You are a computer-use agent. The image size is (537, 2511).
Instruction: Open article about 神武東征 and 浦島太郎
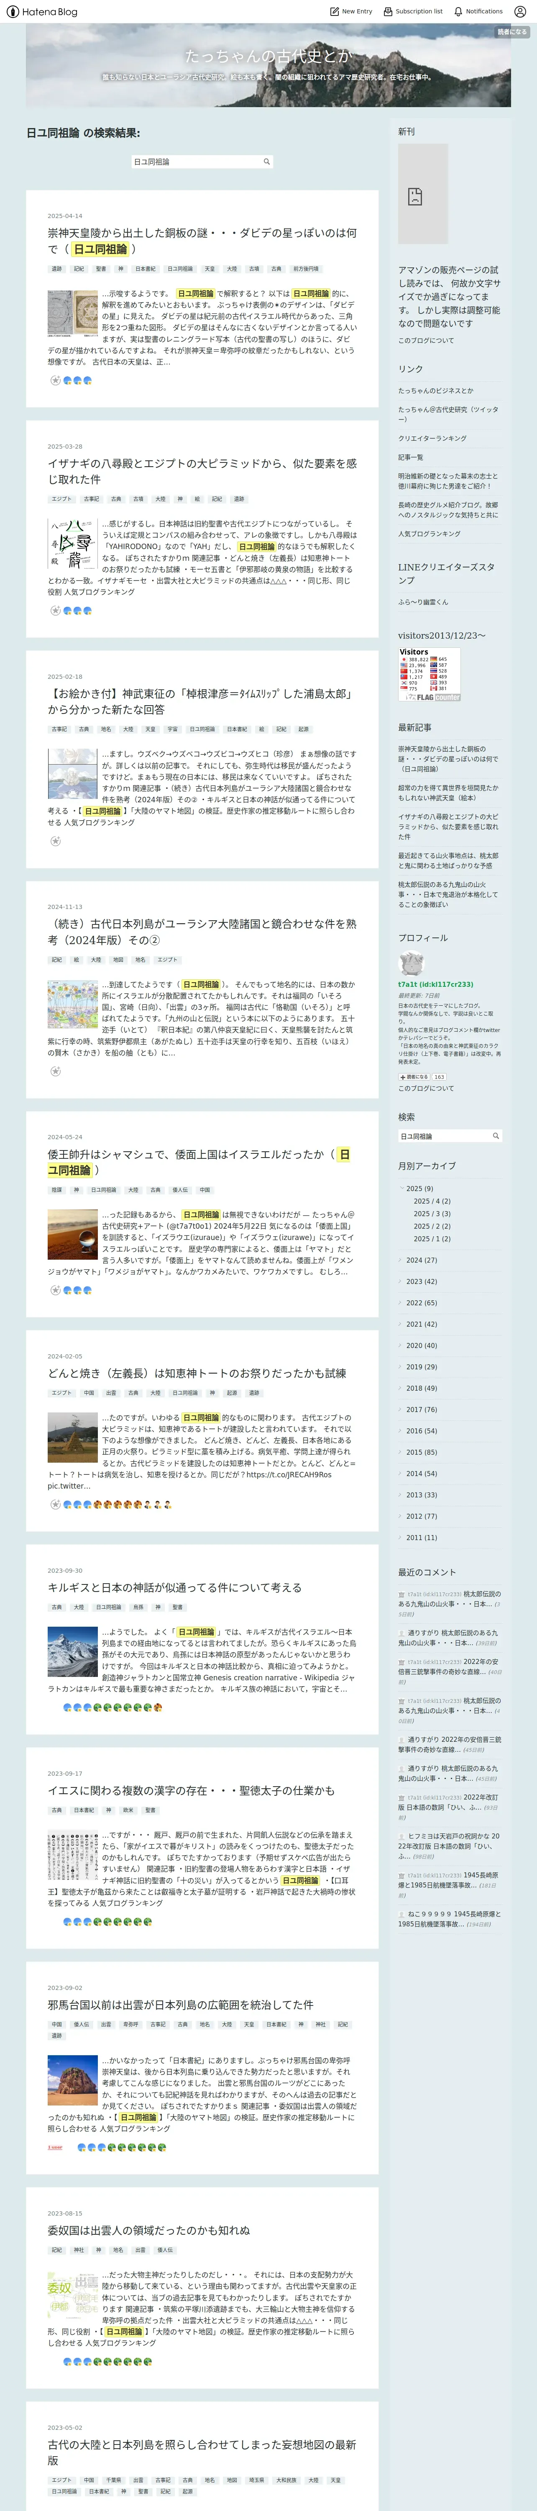[x=202, y=702]
